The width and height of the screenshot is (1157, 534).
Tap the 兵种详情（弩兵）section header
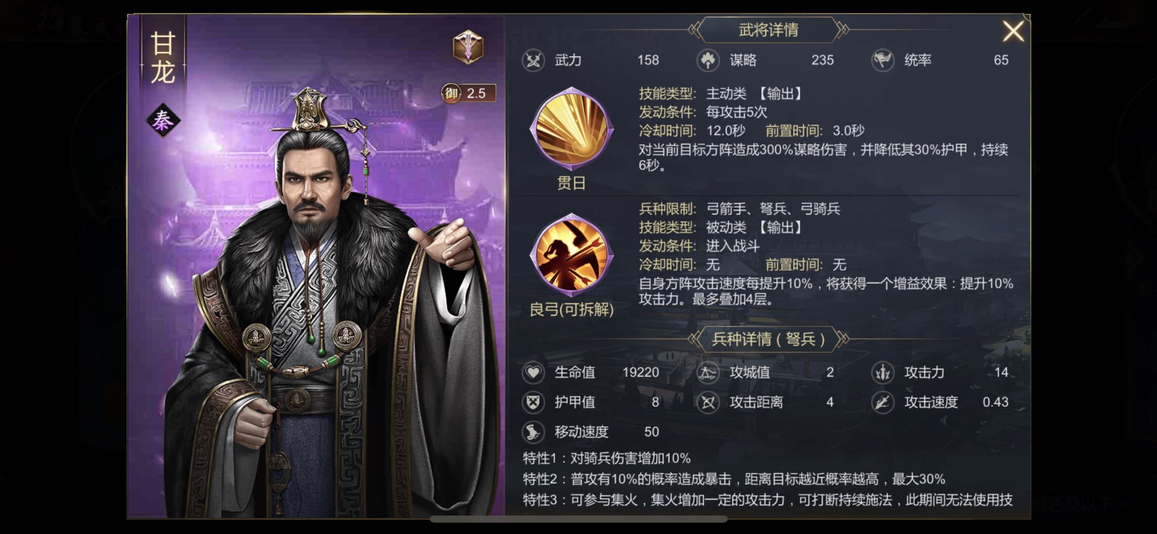point(768,339)
